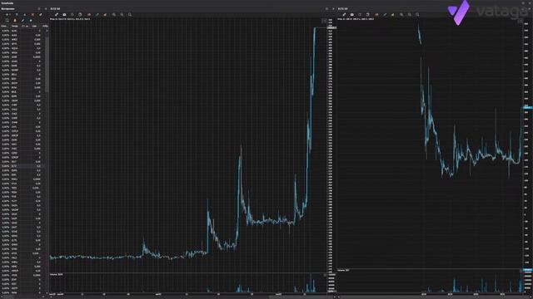533x299 pixels.
Task: Select the orange eraser icon in left chart toolbar
Action: coord(105,15)
